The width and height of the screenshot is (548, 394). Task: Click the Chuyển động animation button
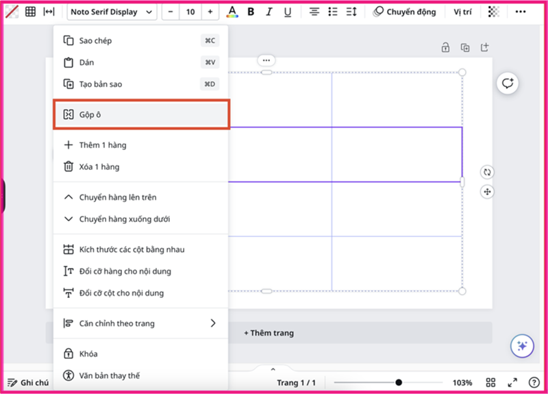point(404,12)
